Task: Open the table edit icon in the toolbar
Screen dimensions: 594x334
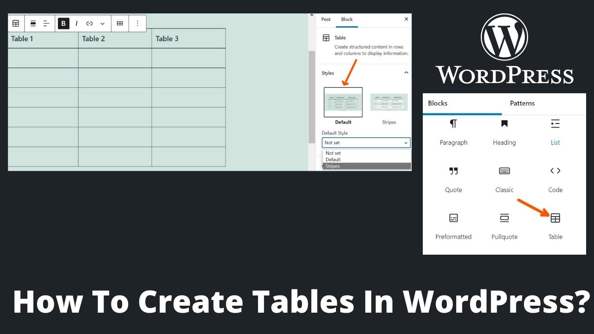Action: [x=120, y=23]
